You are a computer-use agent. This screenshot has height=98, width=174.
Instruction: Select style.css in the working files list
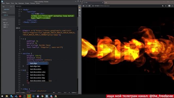(x=6, y=15)
